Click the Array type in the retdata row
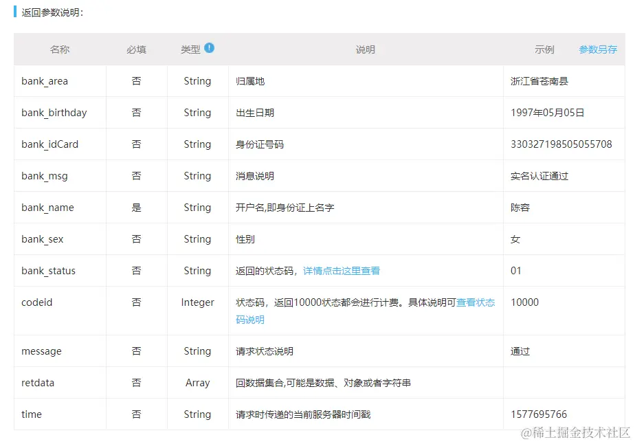The image size is (635, 444). click(198, 383)
